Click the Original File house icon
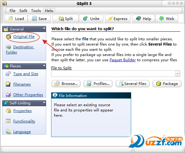 (8, 36)
